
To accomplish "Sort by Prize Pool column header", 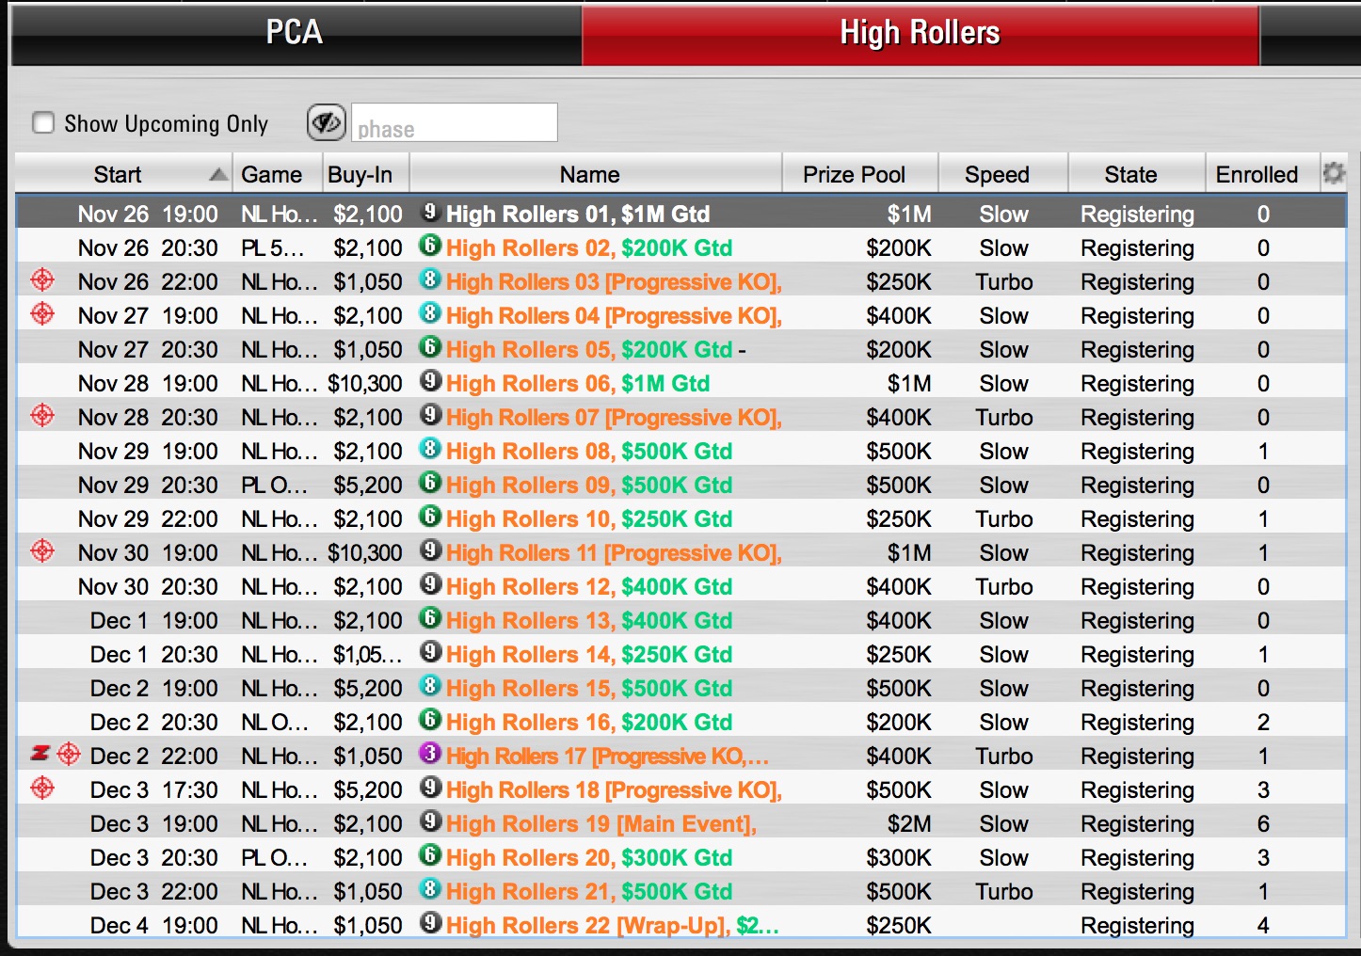I will [860, 174].
